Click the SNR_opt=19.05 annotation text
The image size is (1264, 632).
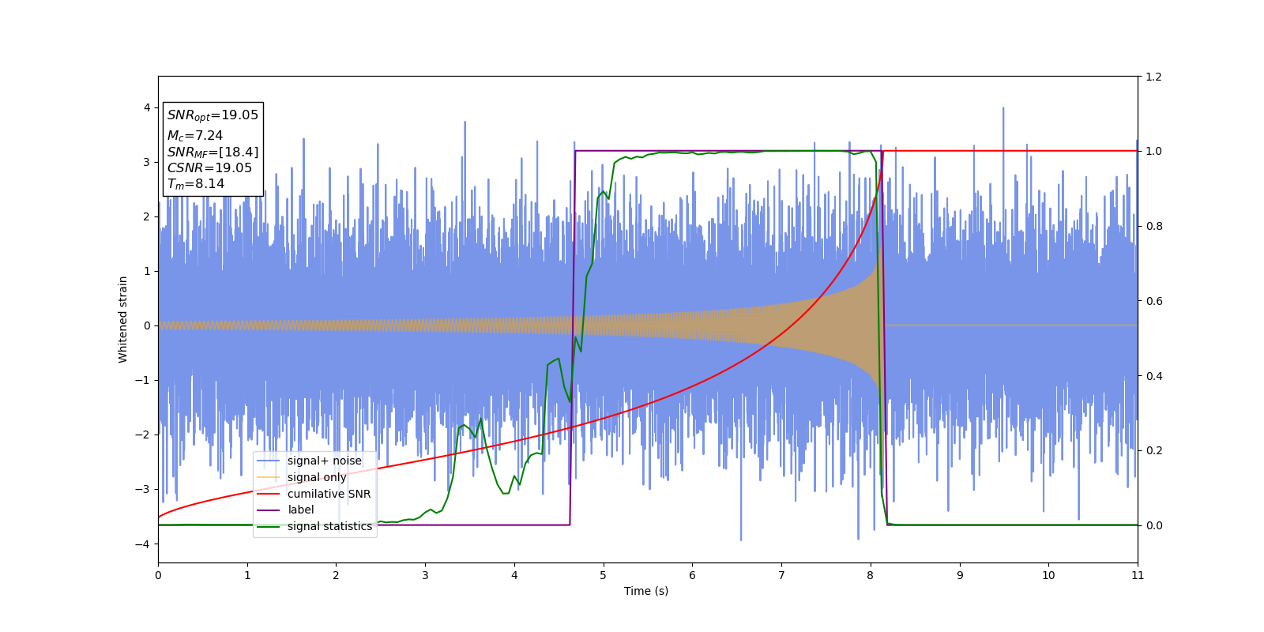[x=213, y=115]
